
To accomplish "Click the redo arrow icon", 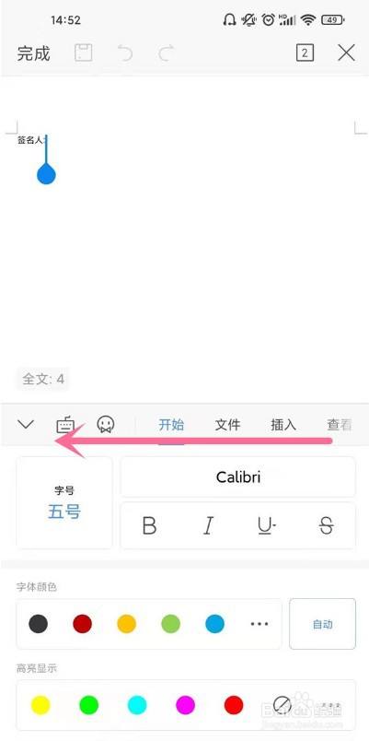I will pyautogui.click(x=167, y=53).
